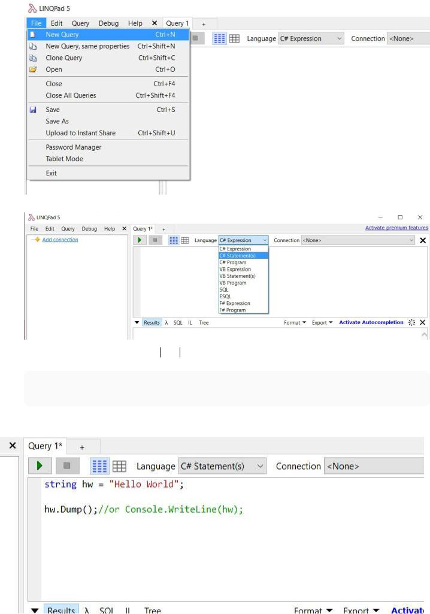This screenshot has width=430, height=614.
Task: Choose Open in the File menu
Action: (108, 69)
